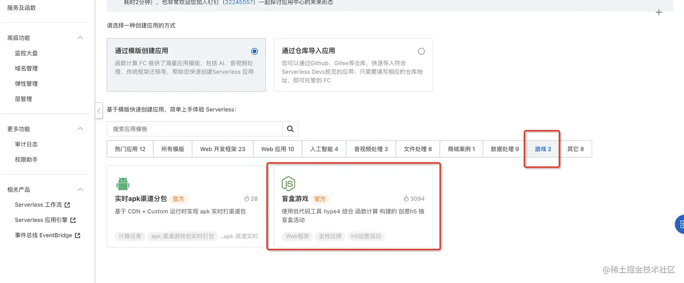Select the 通过仓库导入应用 radio button

tap(421, 51)
